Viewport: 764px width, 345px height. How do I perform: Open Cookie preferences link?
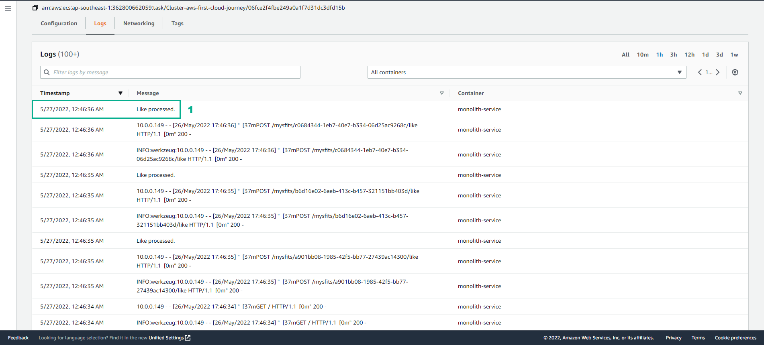click(735, 338)
